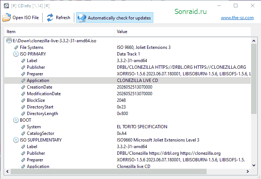The width and height of the screenshot is (261, 179).
Task: Click the globe update icon in toolbar
Action: point(82,18)
